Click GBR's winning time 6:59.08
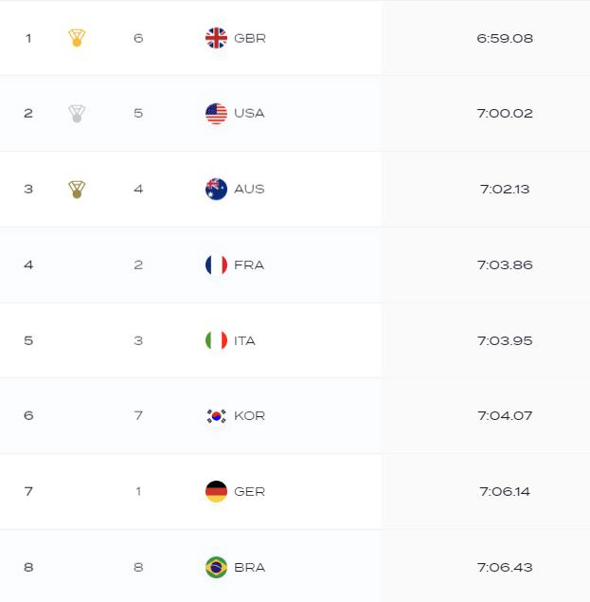This screenshot has width=590, height=602. pyautogui.click(x=505, y=38)
